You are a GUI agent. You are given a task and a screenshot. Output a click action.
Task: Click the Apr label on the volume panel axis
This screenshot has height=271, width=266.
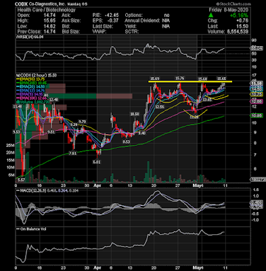click(97, 186)
